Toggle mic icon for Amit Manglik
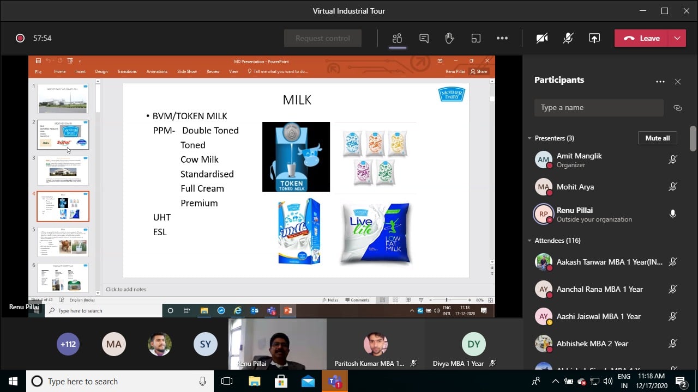Viewport: 698px width, 392px height. (x=673, y=160)
